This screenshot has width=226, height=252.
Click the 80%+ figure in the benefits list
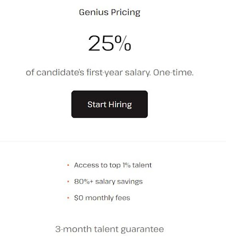pos(84,182)
